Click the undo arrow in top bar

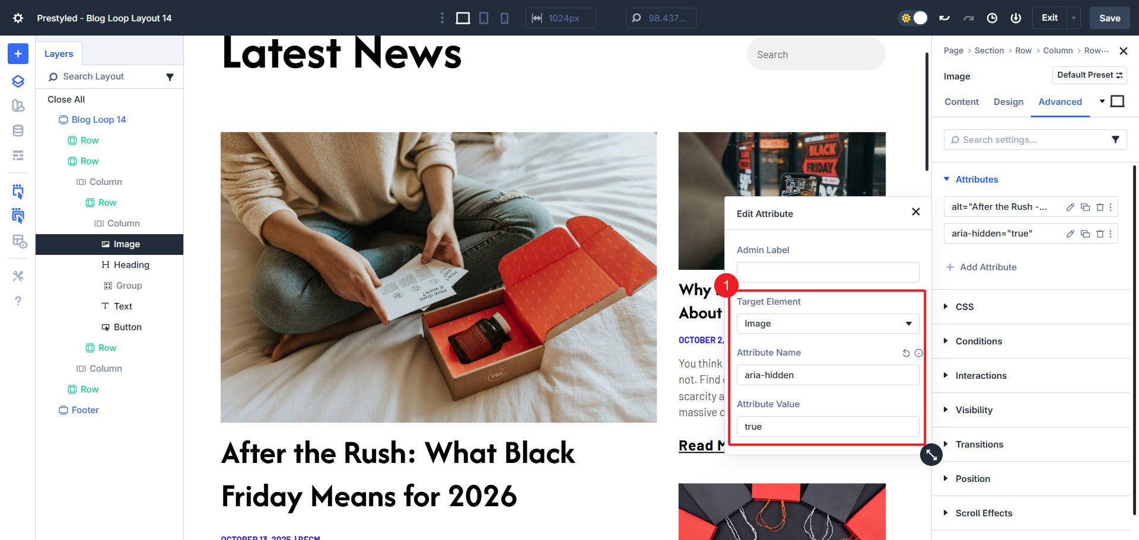tap(944, 18)
